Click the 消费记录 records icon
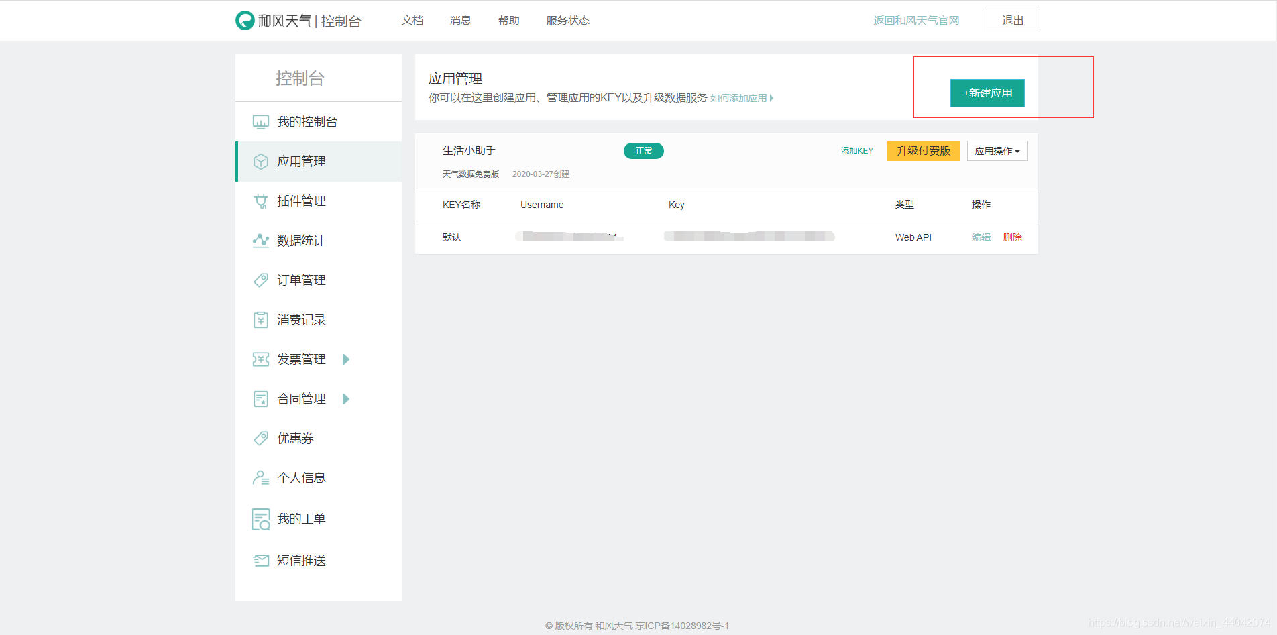Image resolution: width=1277 pixels, height=635 pixels. tap(261, 319)
